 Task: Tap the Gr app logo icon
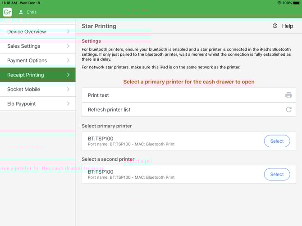point(7,12)
